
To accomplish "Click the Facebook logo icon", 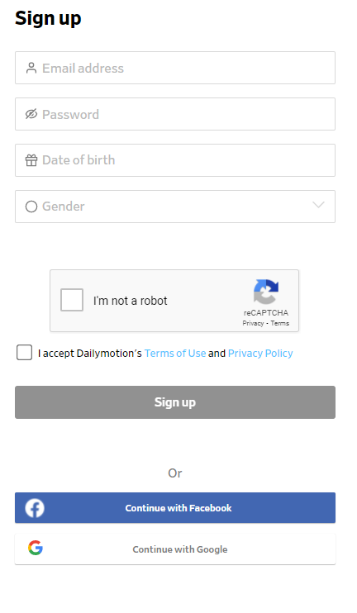I will 35,508.
